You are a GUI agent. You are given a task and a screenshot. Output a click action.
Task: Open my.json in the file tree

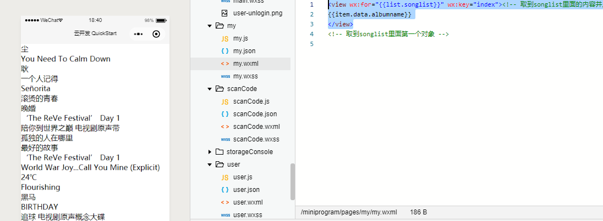[x=244, y=51]
